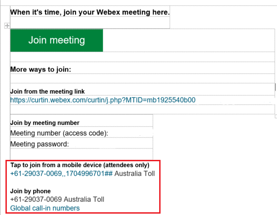Click the empty row under Meeting password
The height and width of the screenshot is (215, 277).
tap(81, 154)
